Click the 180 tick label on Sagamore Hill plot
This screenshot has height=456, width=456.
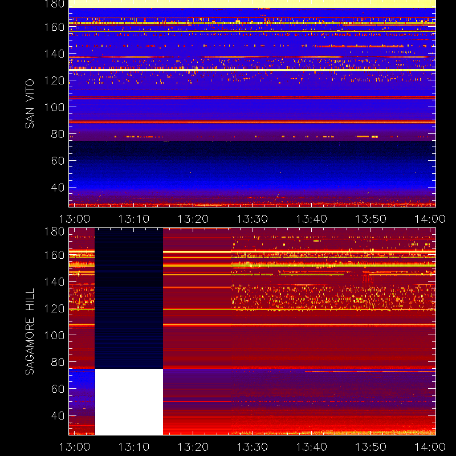54,231
